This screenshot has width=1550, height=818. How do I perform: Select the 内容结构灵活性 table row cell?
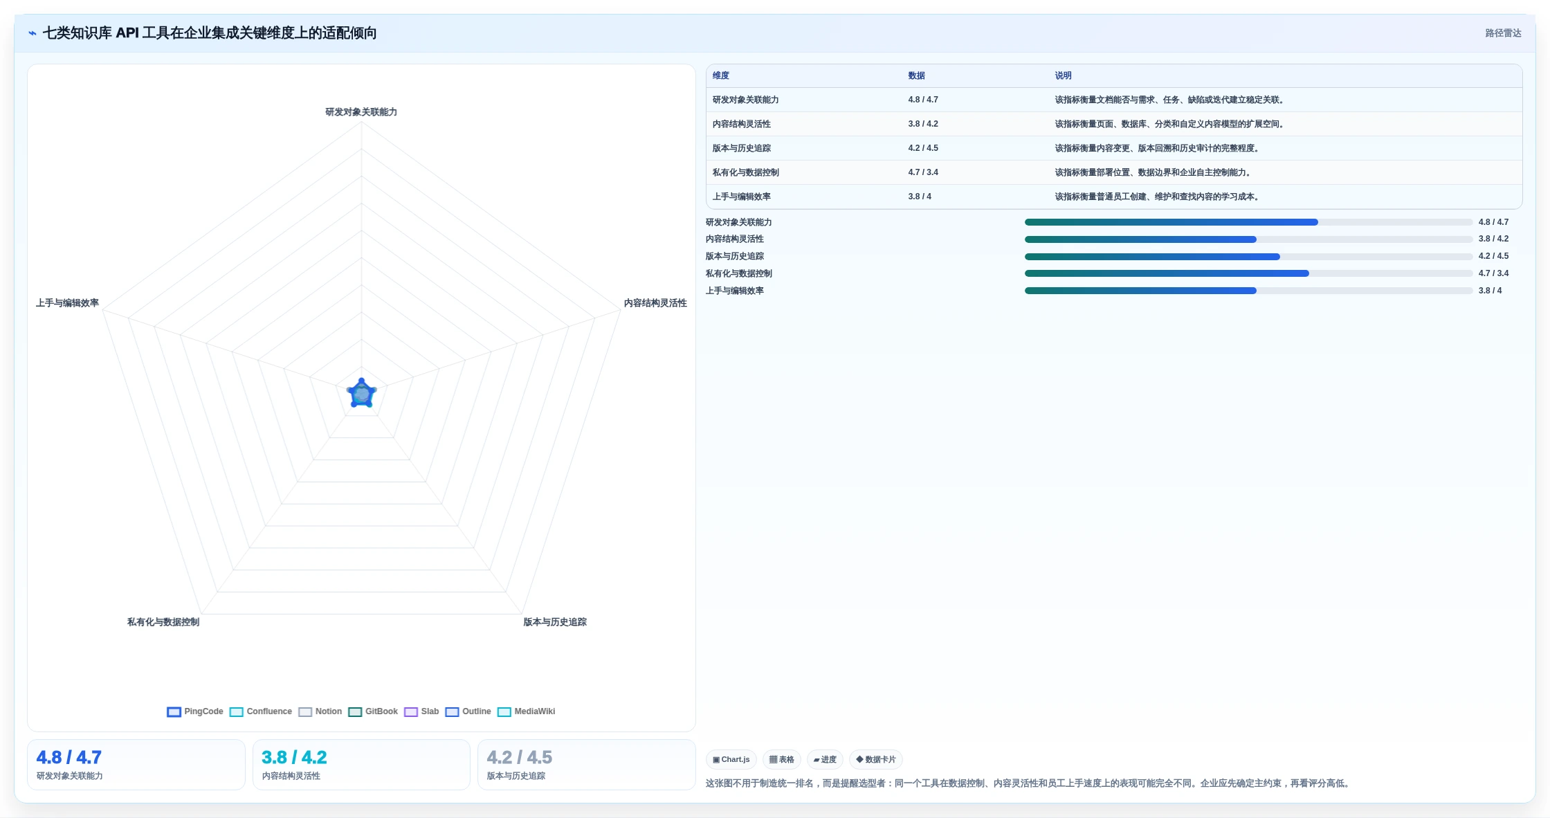[742, 124]
